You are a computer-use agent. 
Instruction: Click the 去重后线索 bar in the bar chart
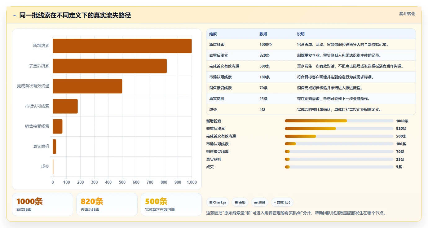(110, 66)
